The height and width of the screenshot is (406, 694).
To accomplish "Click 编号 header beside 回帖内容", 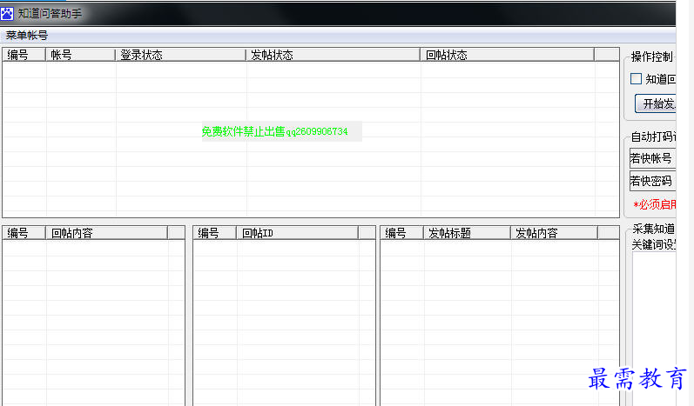I will (24, 233).
